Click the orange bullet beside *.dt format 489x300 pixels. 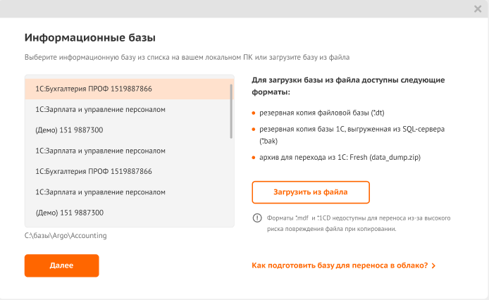click(254, 113)
